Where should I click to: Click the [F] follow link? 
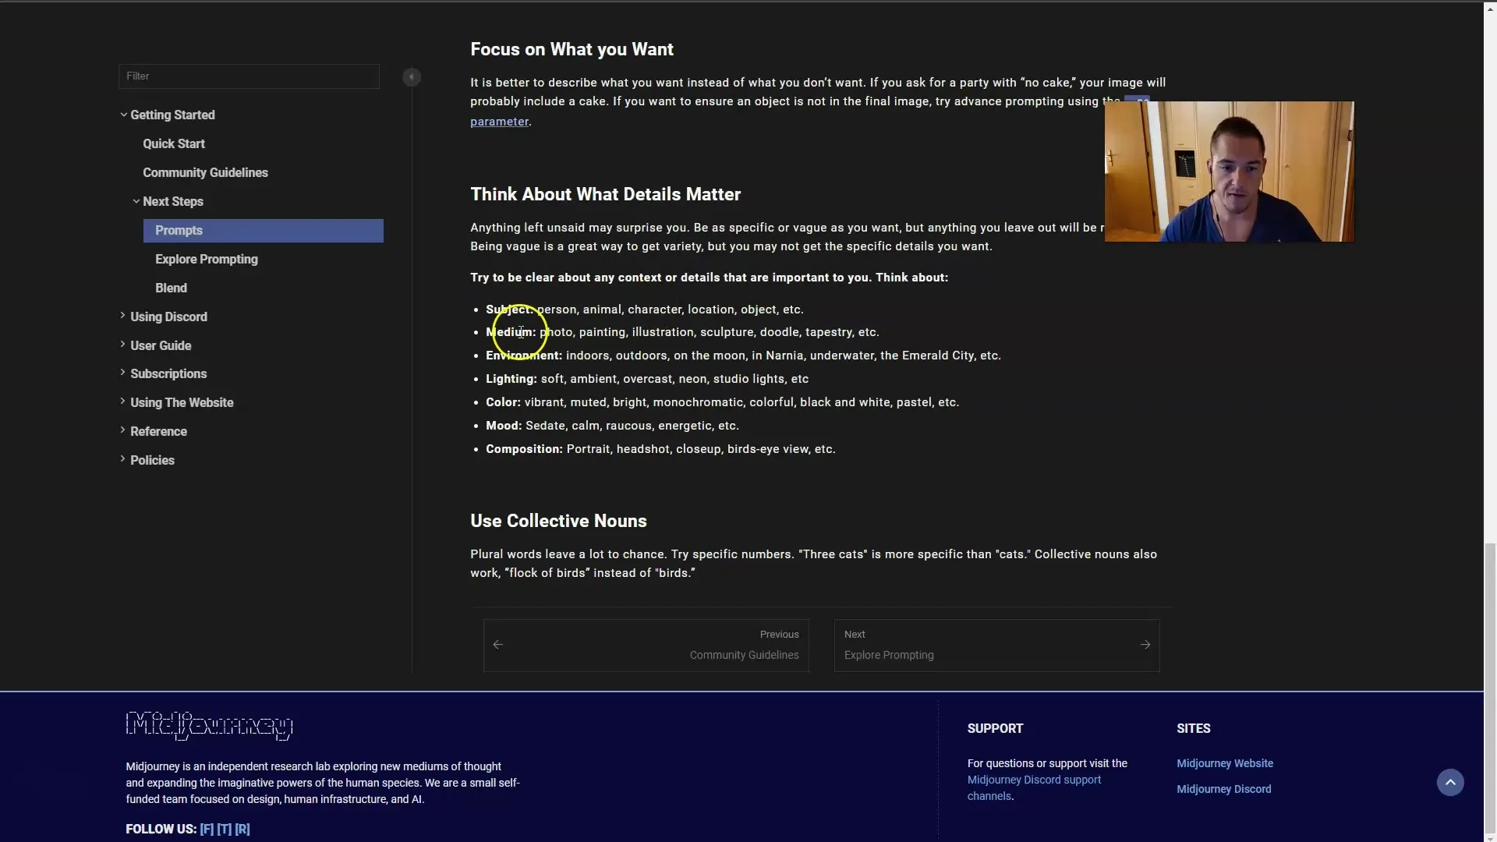(x=207, y=830)
